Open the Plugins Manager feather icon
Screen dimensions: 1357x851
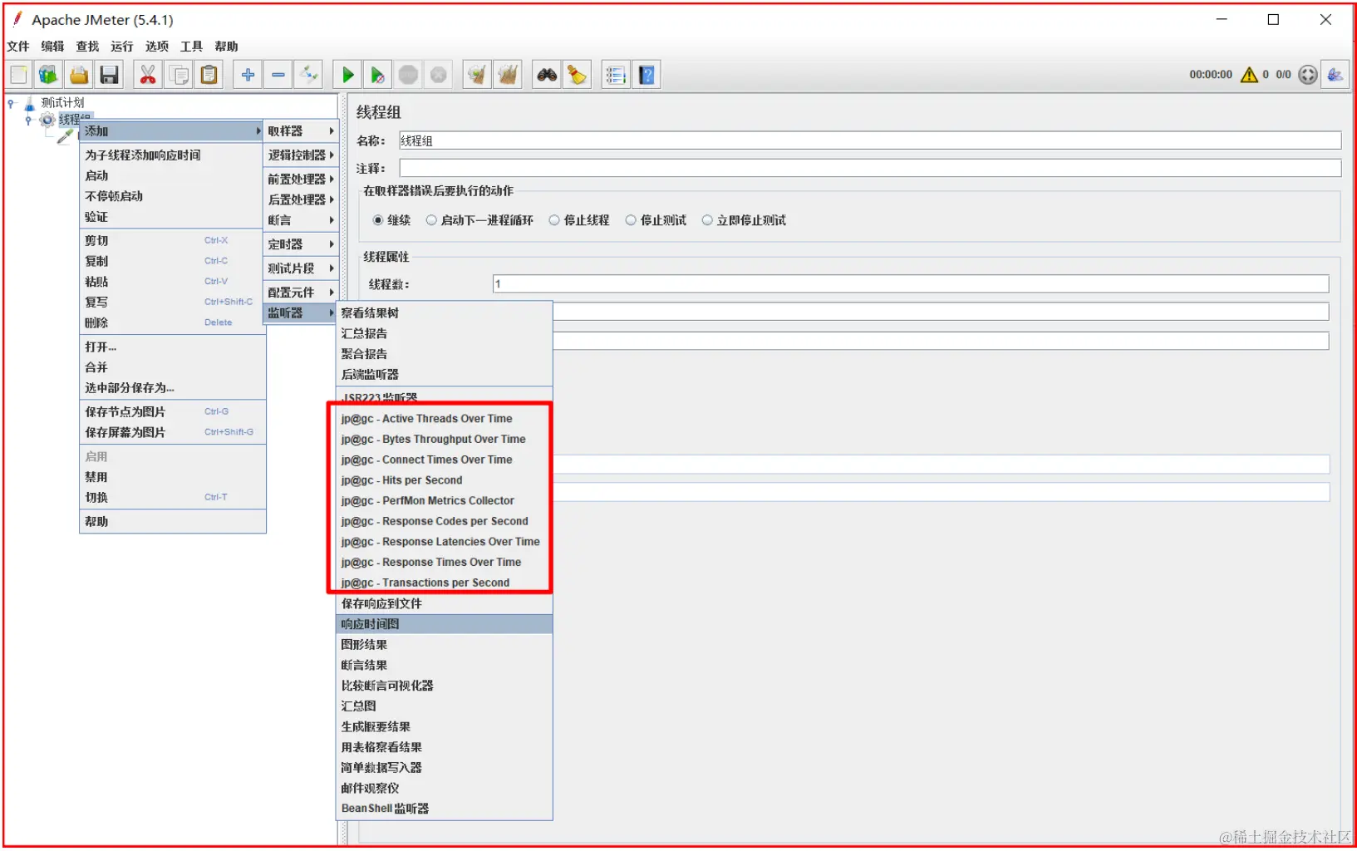tap(1335, 75)
